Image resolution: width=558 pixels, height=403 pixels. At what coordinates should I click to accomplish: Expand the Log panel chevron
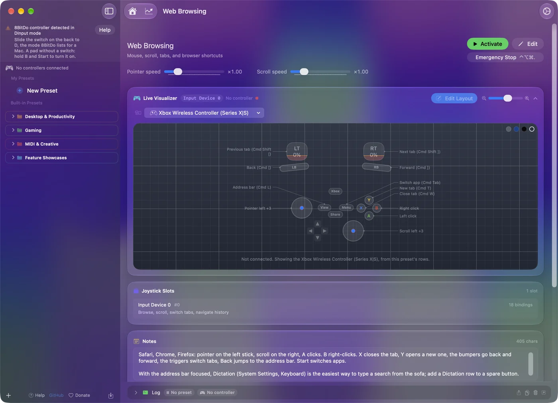(136, 393)
